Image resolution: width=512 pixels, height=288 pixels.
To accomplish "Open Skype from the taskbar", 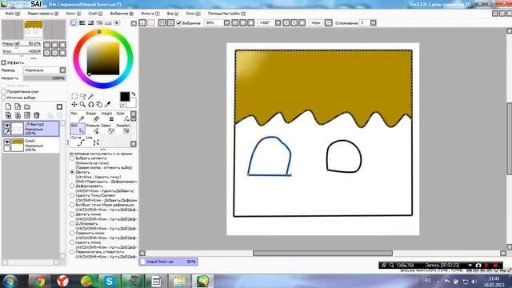I will point(110,281).
